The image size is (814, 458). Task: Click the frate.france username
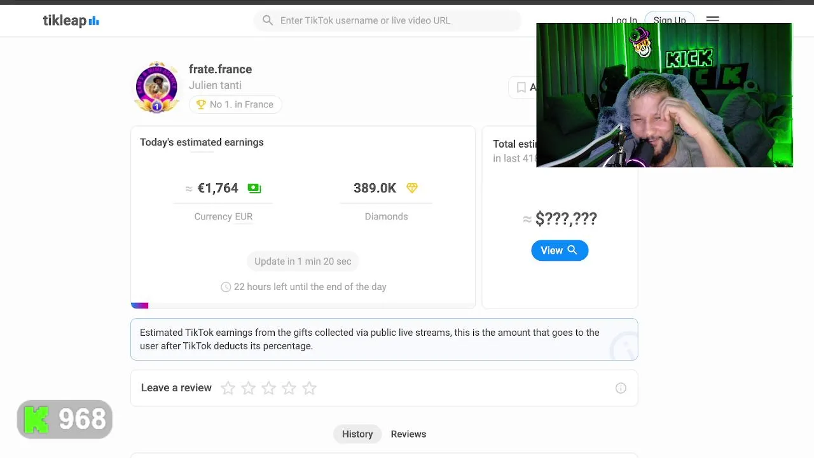(220, 69)
